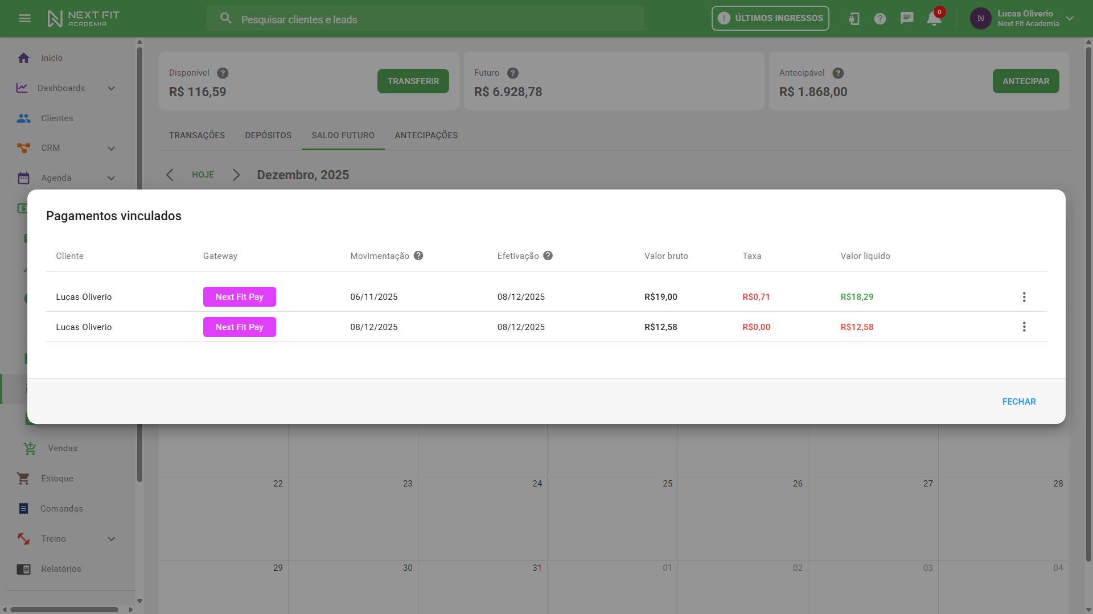Click the Disponível help icon
This screenshot has height=614, width=1093.
tap(223, 73)
